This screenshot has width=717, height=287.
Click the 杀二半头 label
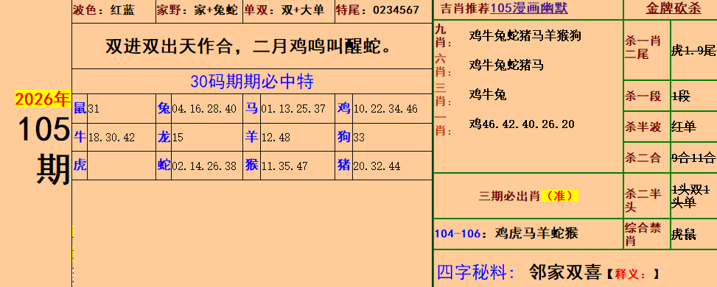point(643,201)
